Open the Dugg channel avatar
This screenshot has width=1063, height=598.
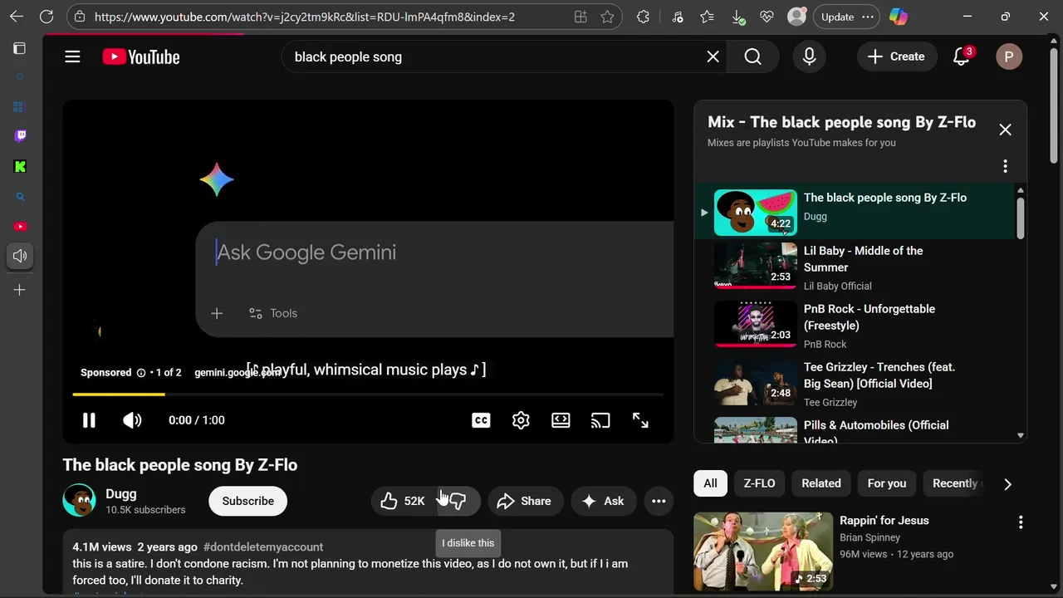click(79, 500)
